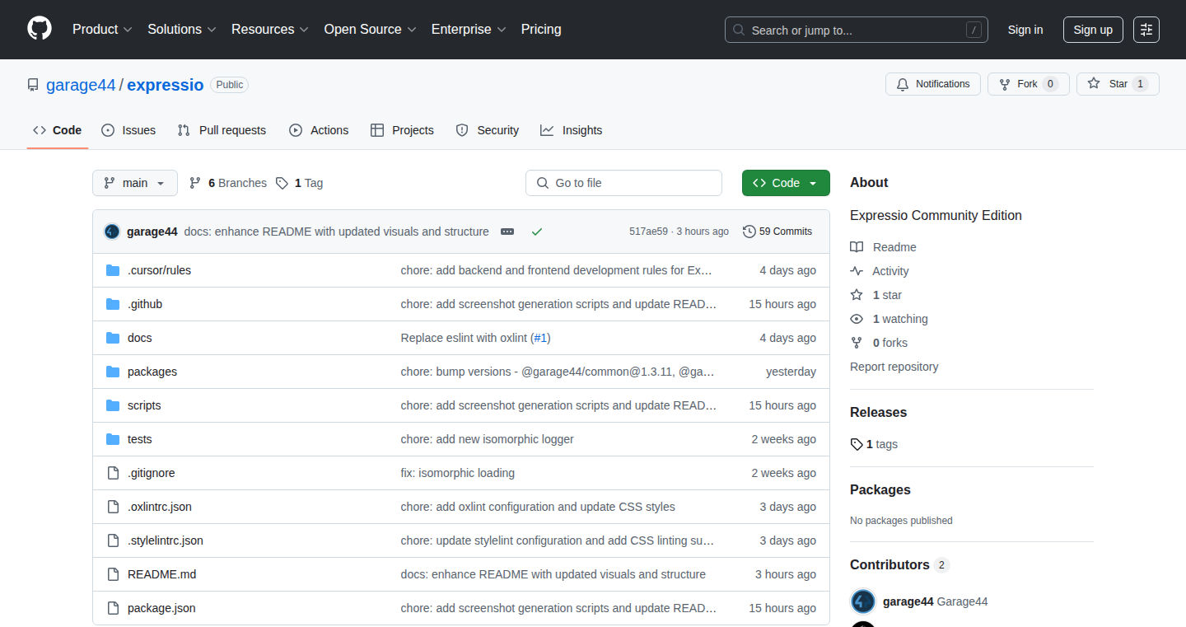Open README.md file name
This screenshot has width=1186, height=627.
(161, 574)
